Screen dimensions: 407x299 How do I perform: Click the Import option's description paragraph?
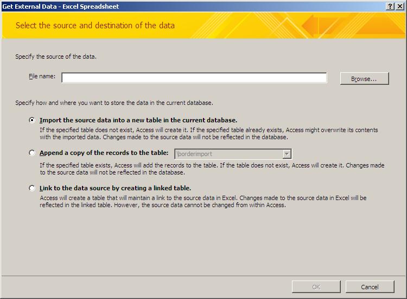pos(209,134)
